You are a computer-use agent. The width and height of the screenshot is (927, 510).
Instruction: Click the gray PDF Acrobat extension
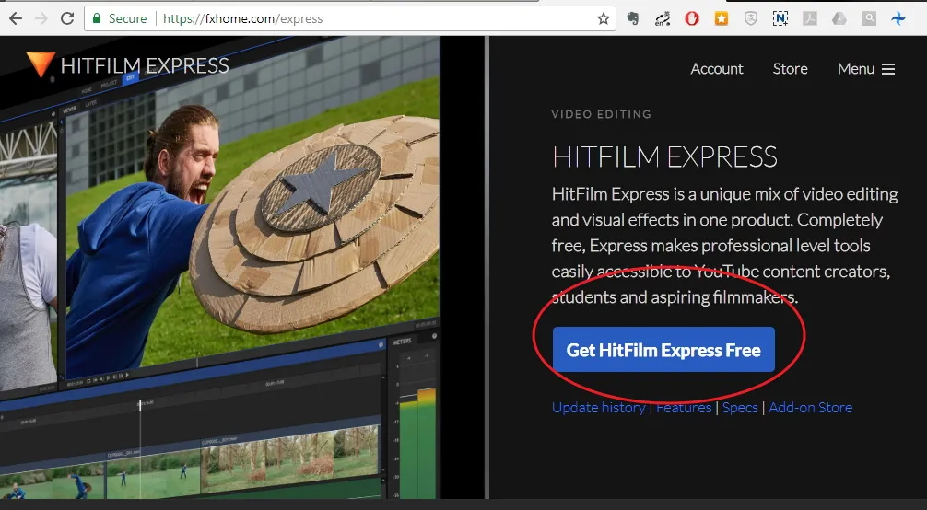[x=810, y=19]
